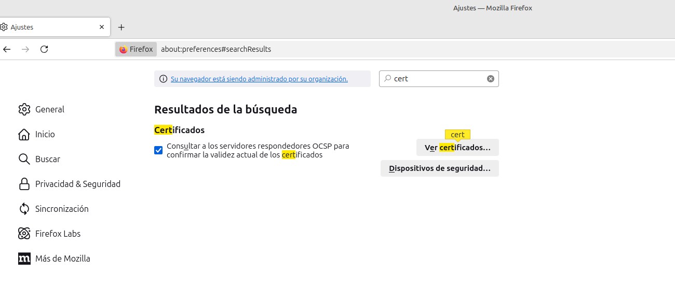This screenshot has height=288, width=675.
Task: Open Dispositivos de seguridad dialog
Action: (x=439, y=168)
